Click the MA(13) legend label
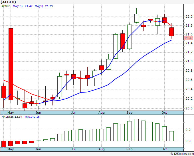194x156 pixels. coord(18,6)
